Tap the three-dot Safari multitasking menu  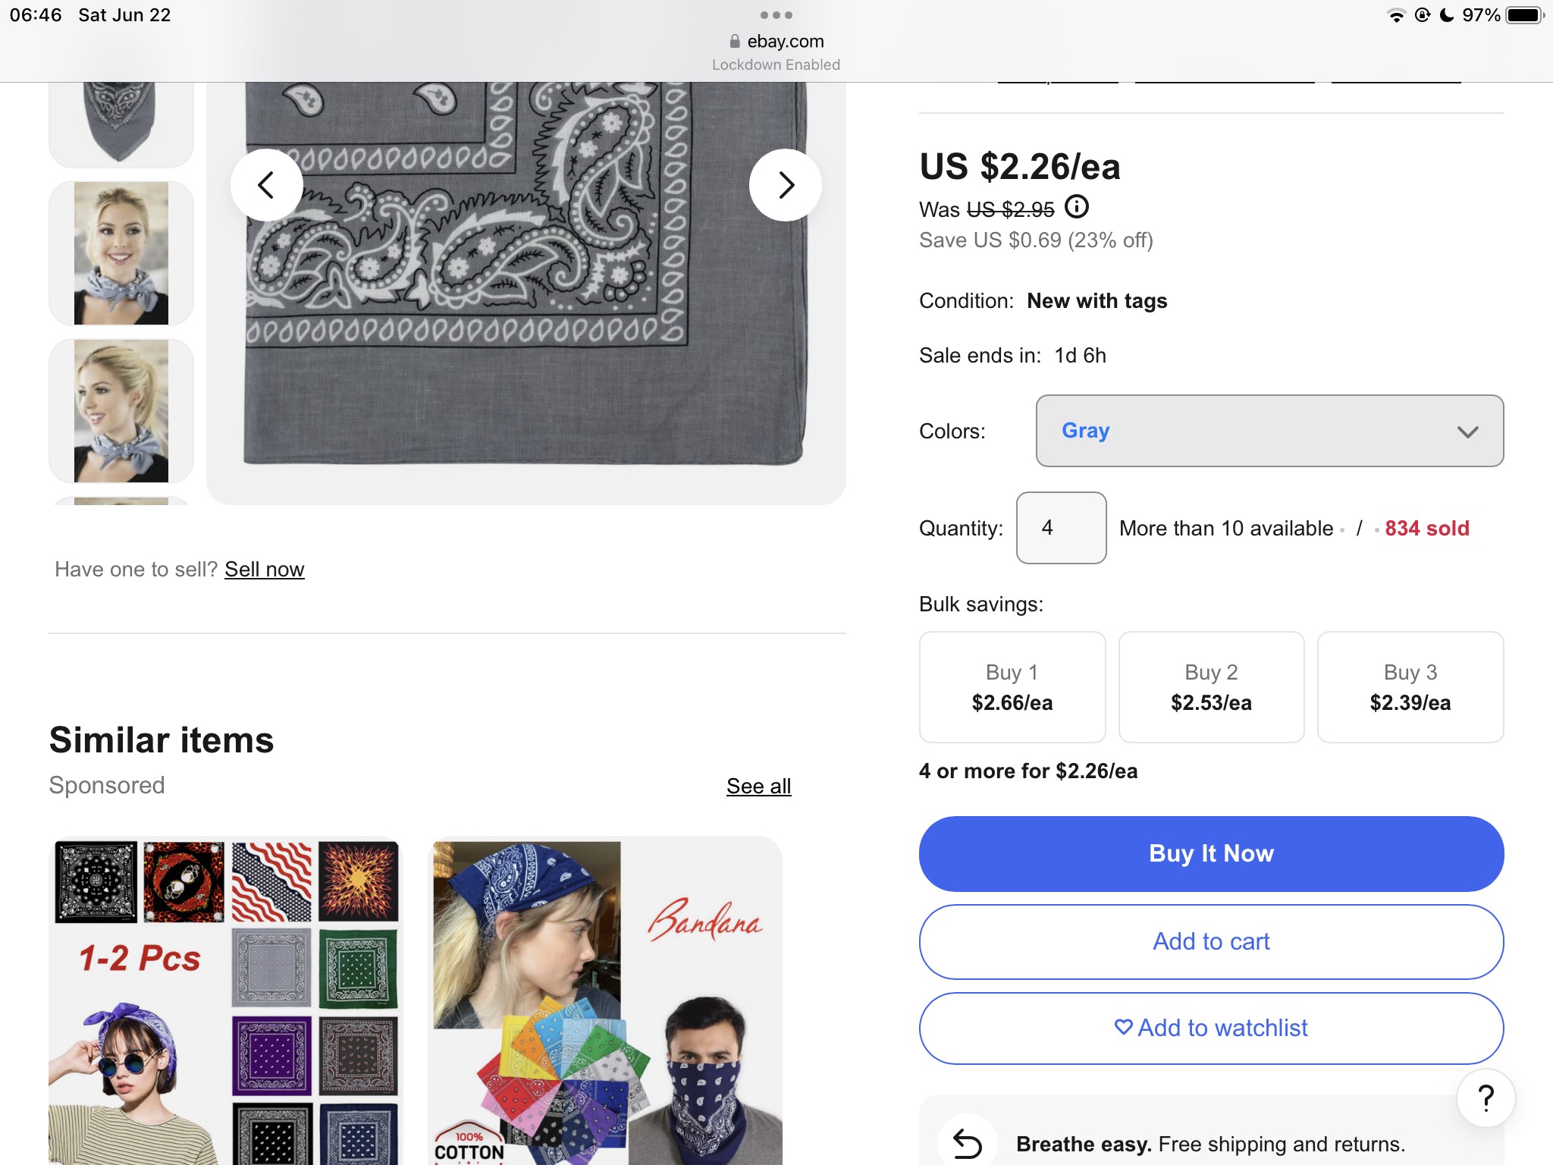click(776, 15)
